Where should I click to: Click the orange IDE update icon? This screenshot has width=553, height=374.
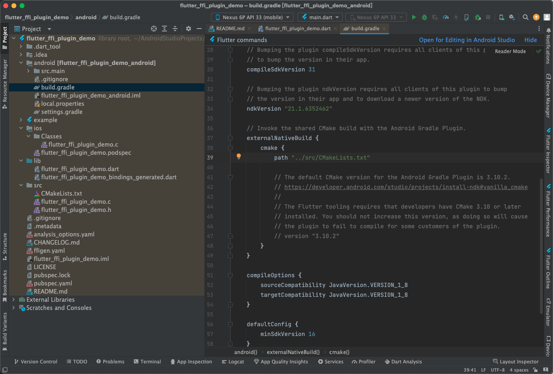coord(536,17)
